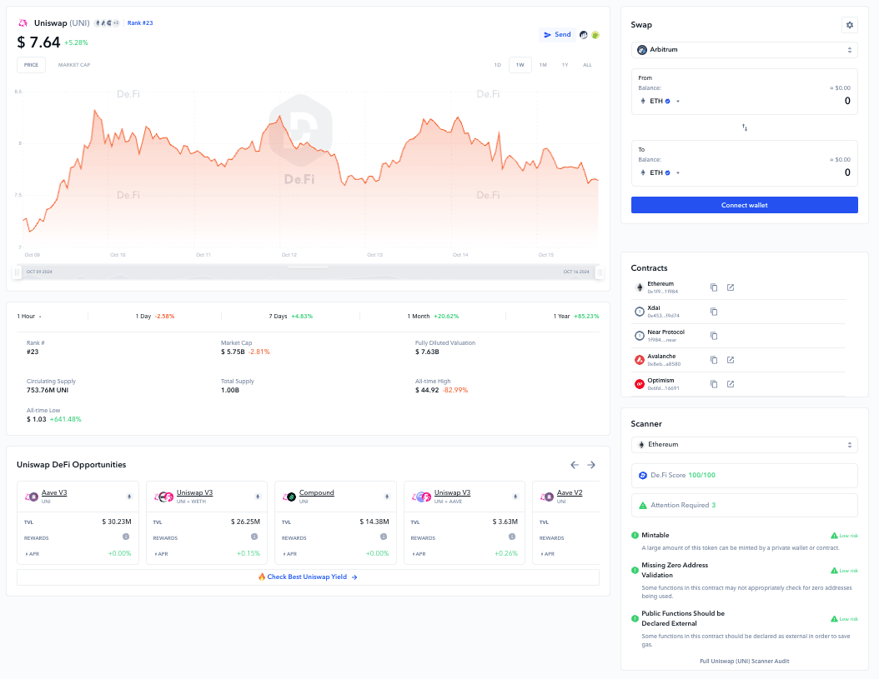Click Aave V3 TVL $ 30.23M value
Viewport: 879px width, 679px height.
[117, 522]
